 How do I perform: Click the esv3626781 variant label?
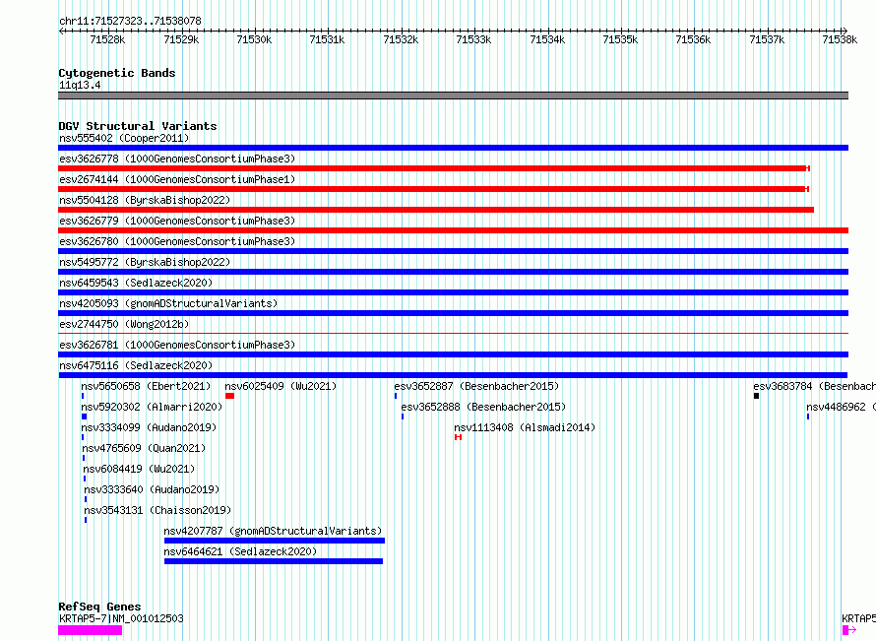(177, 345)
